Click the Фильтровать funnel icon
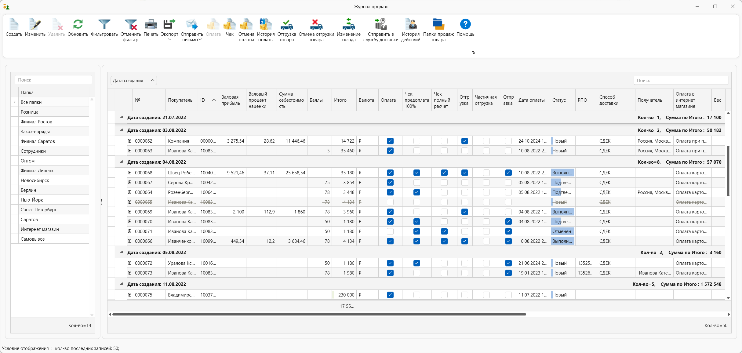This screenshot has height=353, width=742. pos(104,24)
